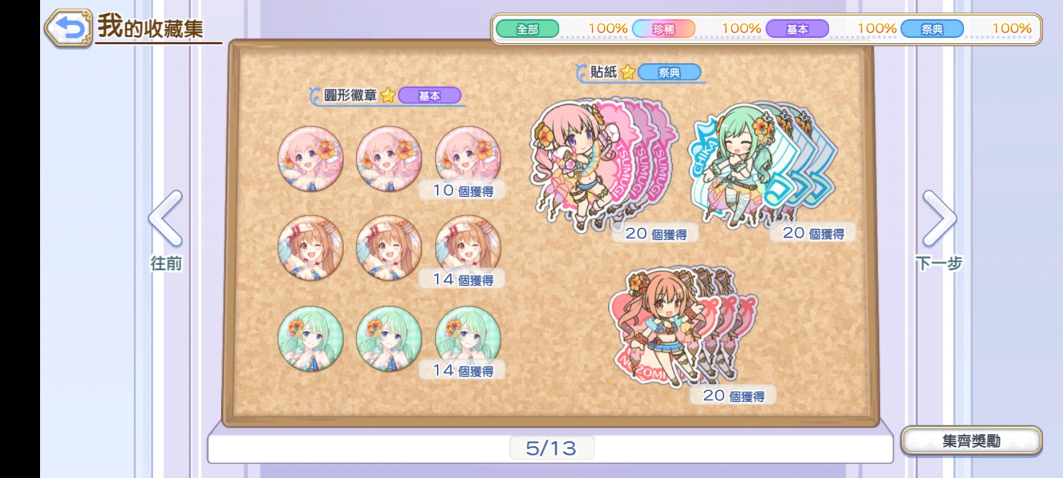Switch to the 全部 filter tab
This screenshot has width=1063, height=478.
(528, 29)
